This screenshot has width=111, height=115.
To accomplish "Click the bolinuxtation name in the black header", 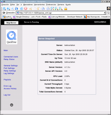I will (100, 22).
